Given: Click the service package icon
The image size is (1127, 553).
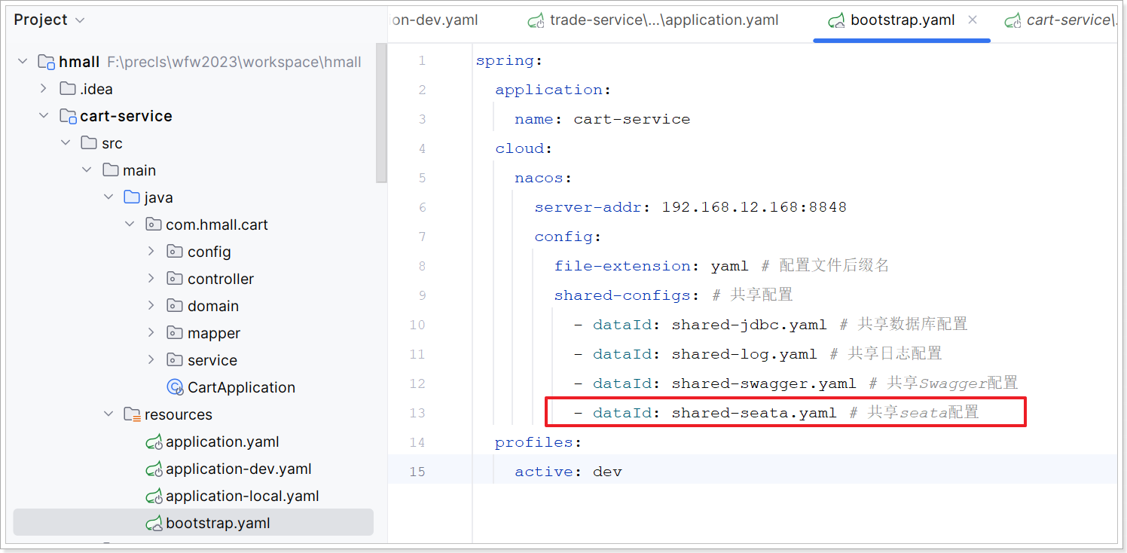Looking at the screenshot, I should tap(175, 360).
